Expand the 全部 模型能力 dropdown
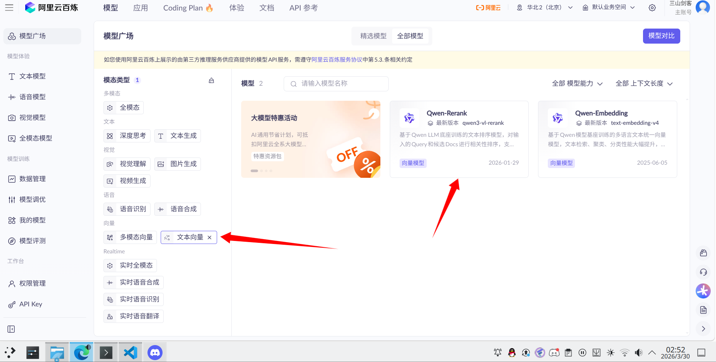Image resolution: width=716 pixels, height=362 pixels. (577, 83)
